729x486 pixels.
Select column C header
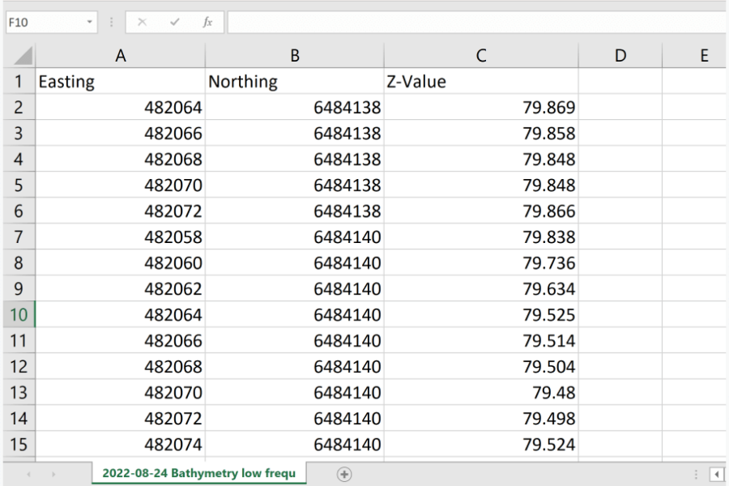point(481,55)
